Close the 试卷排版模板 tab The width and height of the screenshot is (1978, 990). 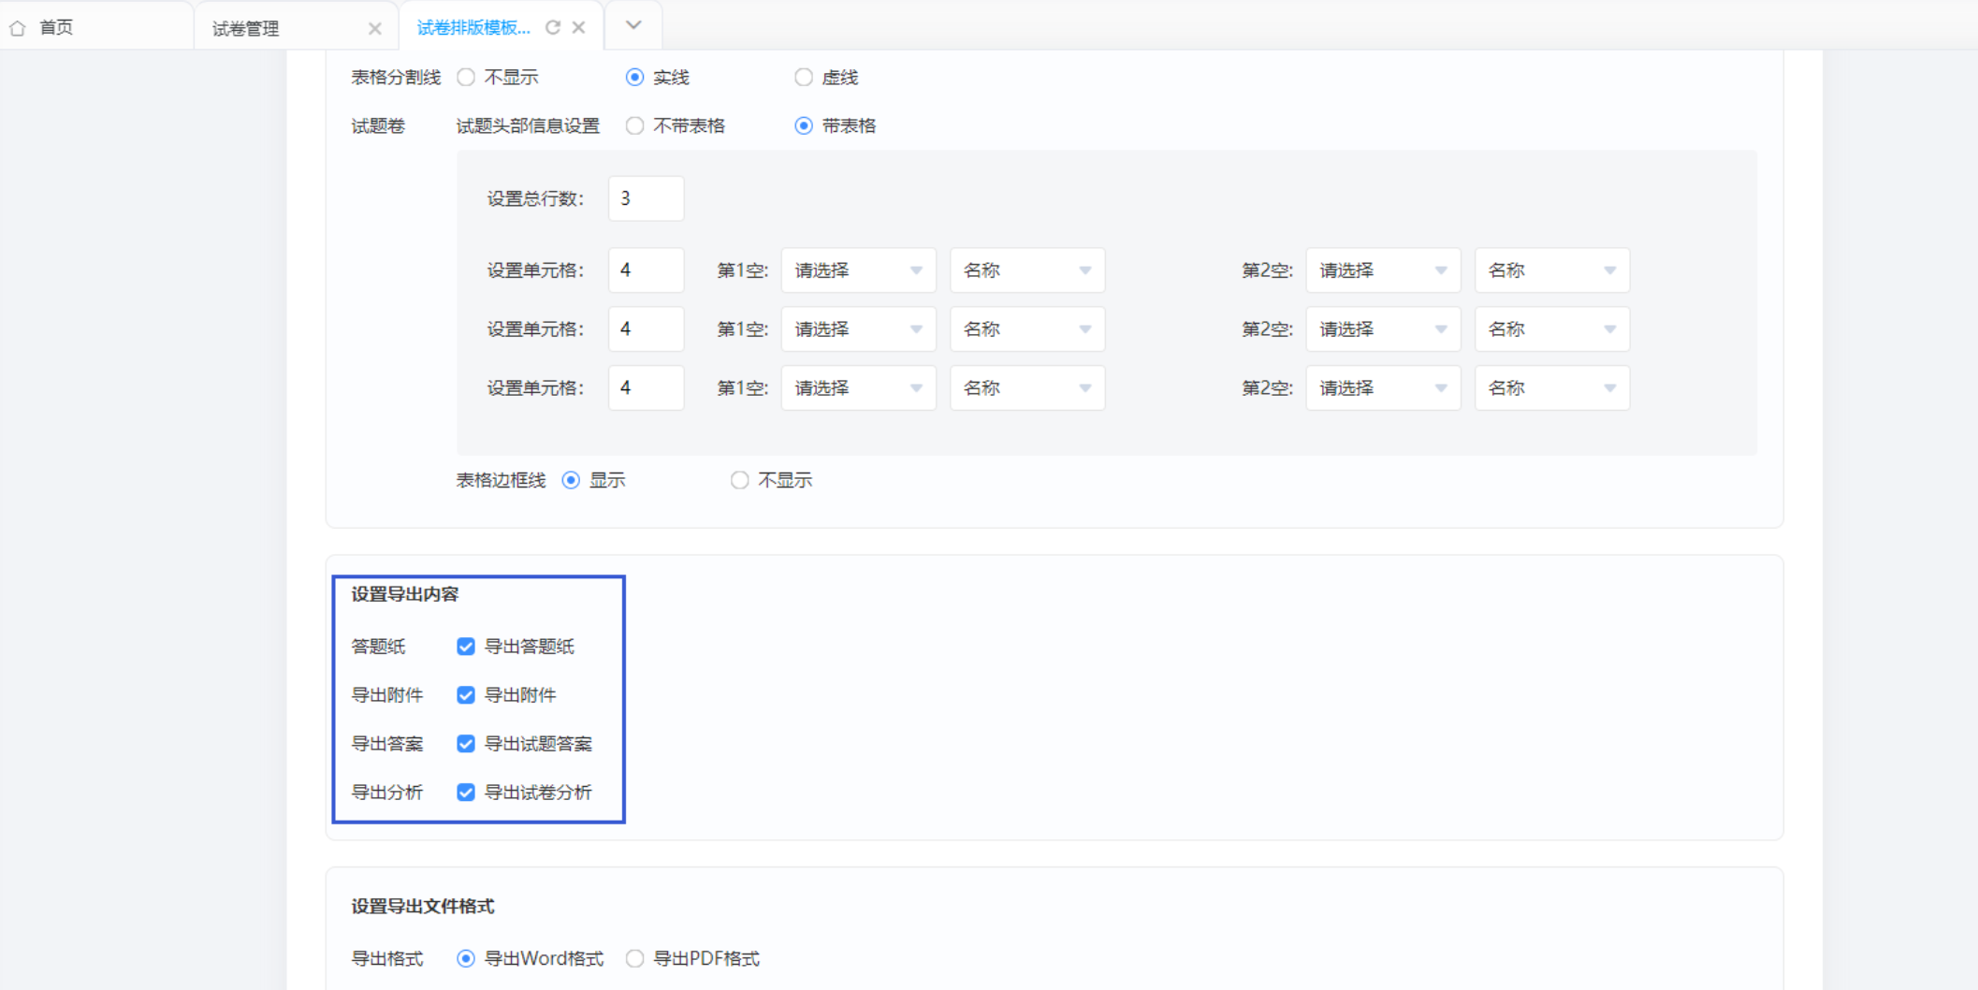579,27
